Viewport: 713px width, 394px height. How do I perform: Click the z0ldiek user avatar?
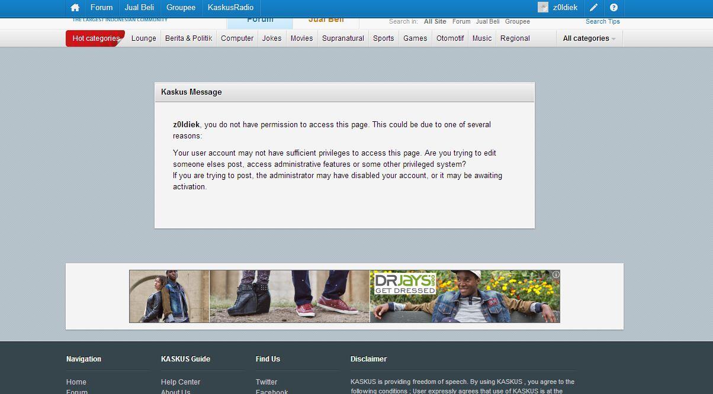click(x=543, y=8)
